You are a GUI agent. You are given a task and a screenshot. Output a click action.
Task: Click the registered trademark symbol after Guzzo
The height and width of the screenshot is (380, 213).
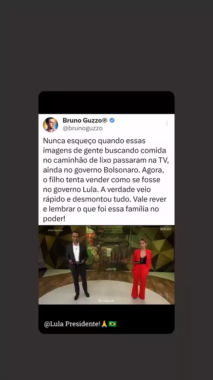[105, 120]
